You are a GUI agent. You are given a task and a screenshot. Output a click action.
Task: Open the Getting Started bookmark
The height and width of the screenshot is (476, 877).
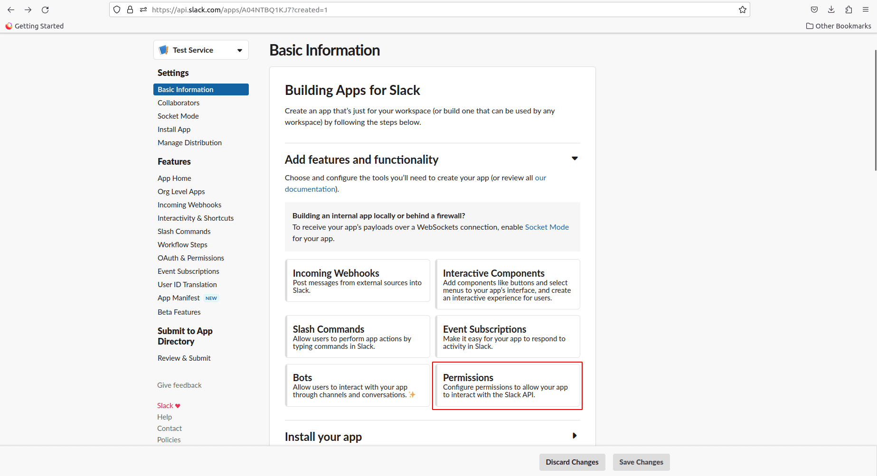(x=34, y=26)
